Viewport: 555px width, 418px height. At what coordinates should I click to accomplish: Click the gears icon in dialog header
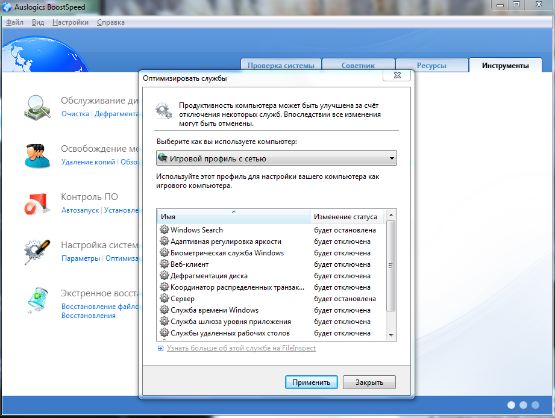(x=164, y=111)
